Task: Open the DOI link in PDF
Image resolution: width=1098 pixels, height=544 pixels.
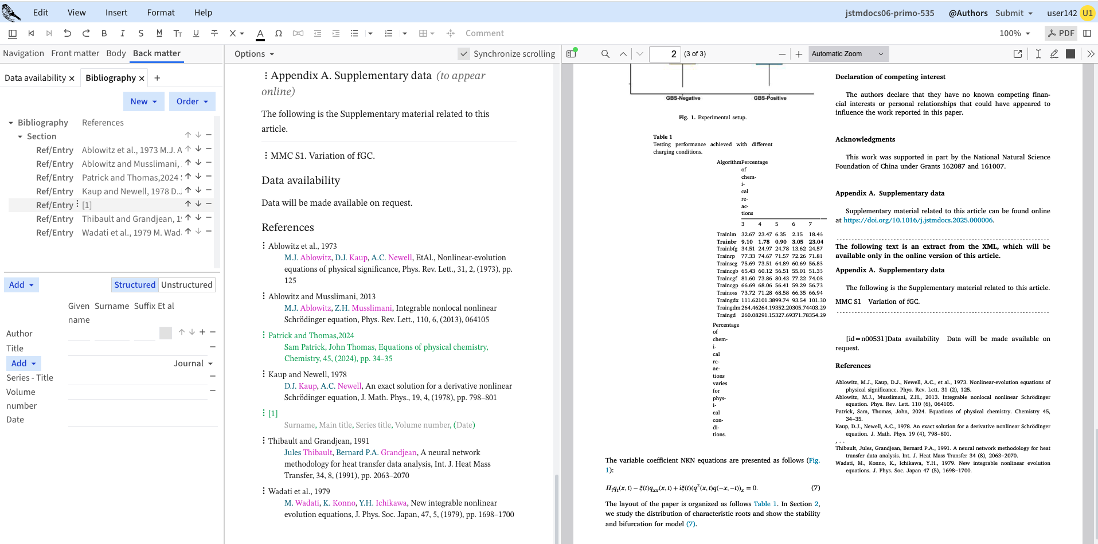Action: 917,220
